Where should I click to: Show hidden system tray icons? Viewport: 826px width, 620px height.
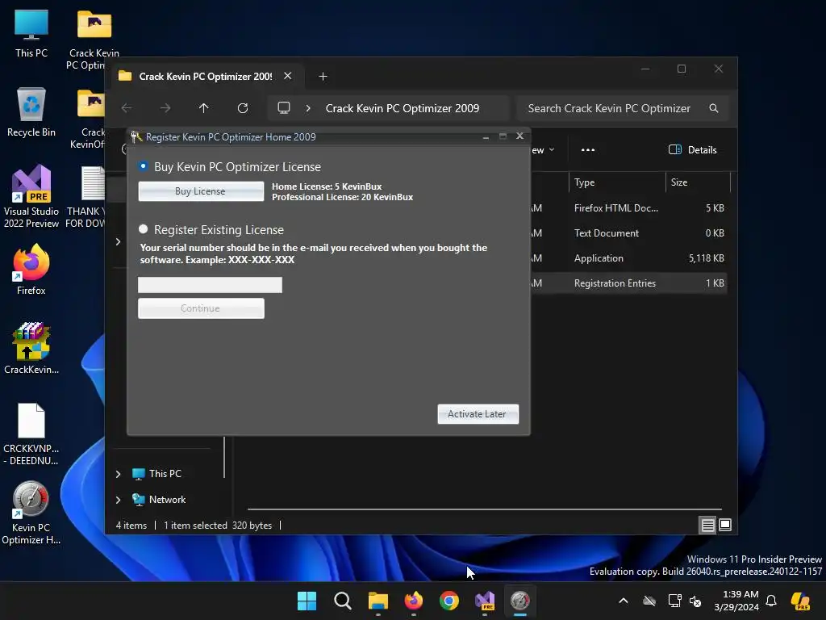624,601
